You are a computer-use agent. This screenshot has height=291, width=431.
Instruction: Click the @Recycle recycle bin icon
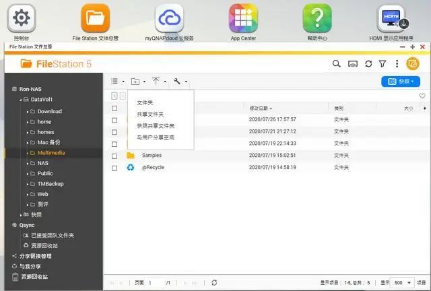[x=131, y=167]
